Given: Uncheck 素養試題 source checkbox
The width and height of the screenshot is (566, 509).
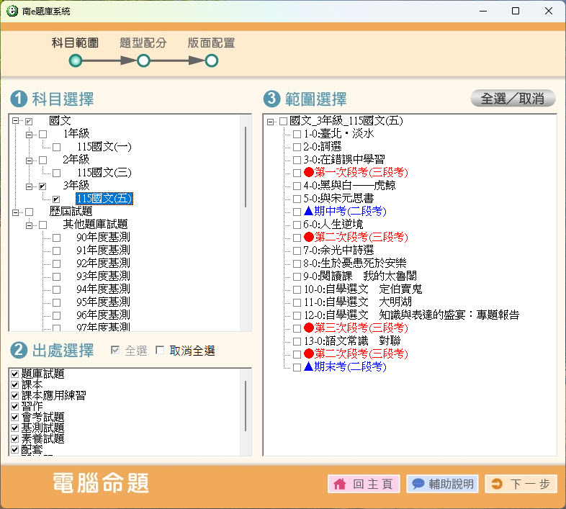Looking at the screenshot, I should click(x=15, y=438).
